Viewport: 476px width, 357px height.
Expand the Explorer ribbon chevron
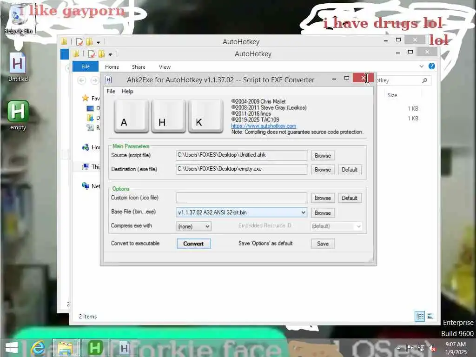[x=421, y=66]
